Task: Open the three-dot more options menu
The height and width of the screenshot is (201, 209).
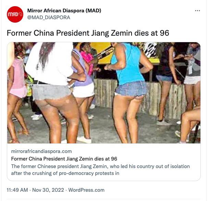Action: point(197,11)
